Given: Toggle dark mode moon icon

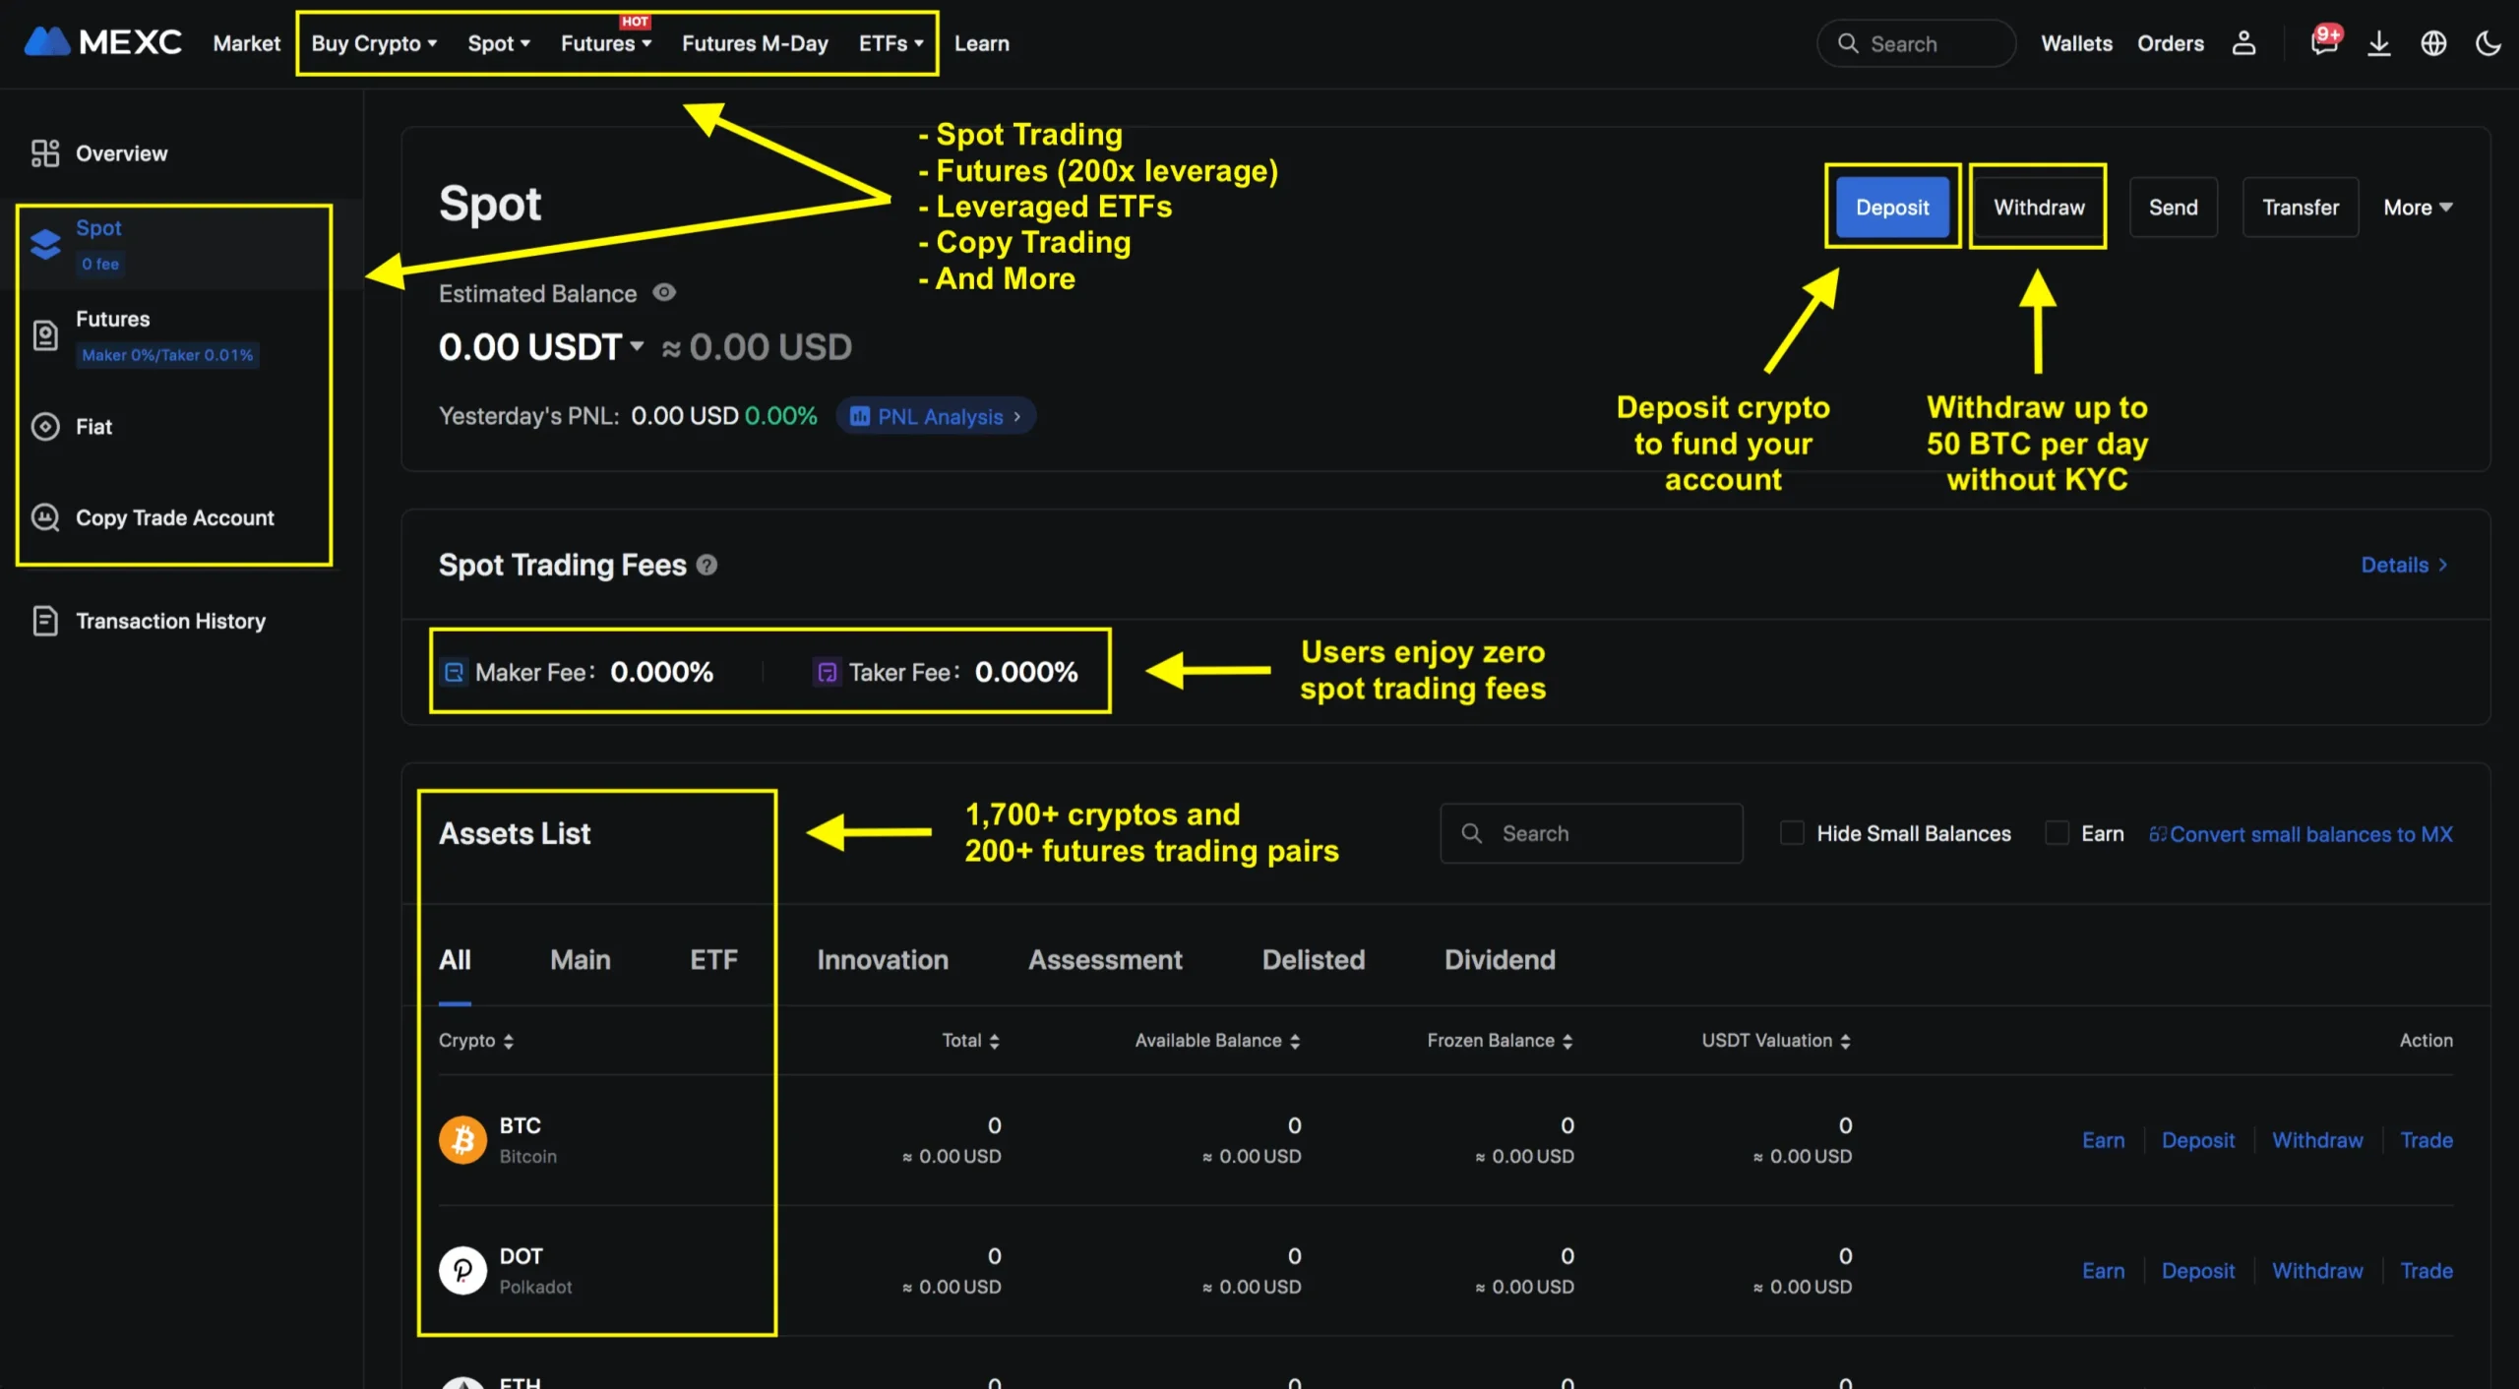Looking at the screenshot, I should pos(2488,43).
